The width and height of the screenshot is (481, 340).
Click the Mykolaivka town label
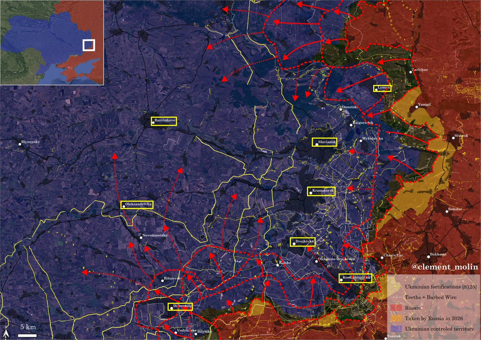coord(372,139)
